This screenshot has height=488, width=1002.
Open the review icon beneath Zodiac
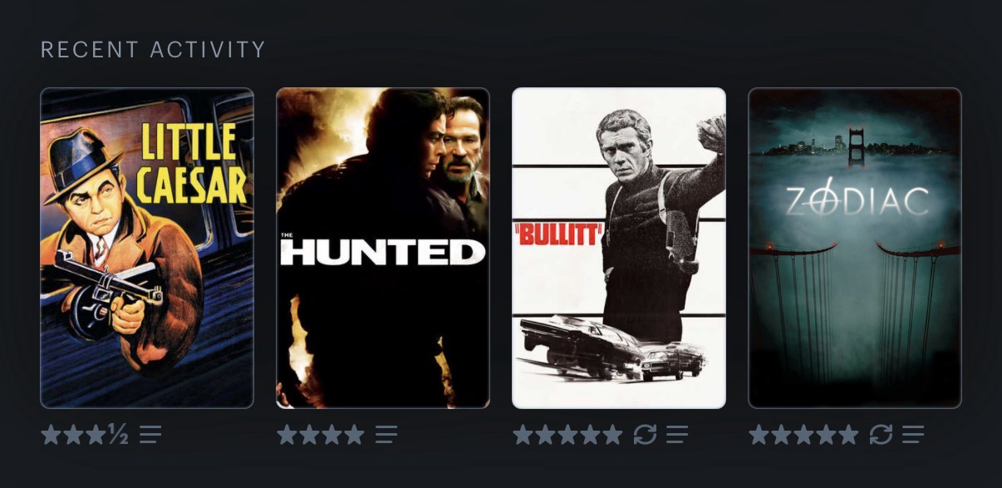pos(913,434)
